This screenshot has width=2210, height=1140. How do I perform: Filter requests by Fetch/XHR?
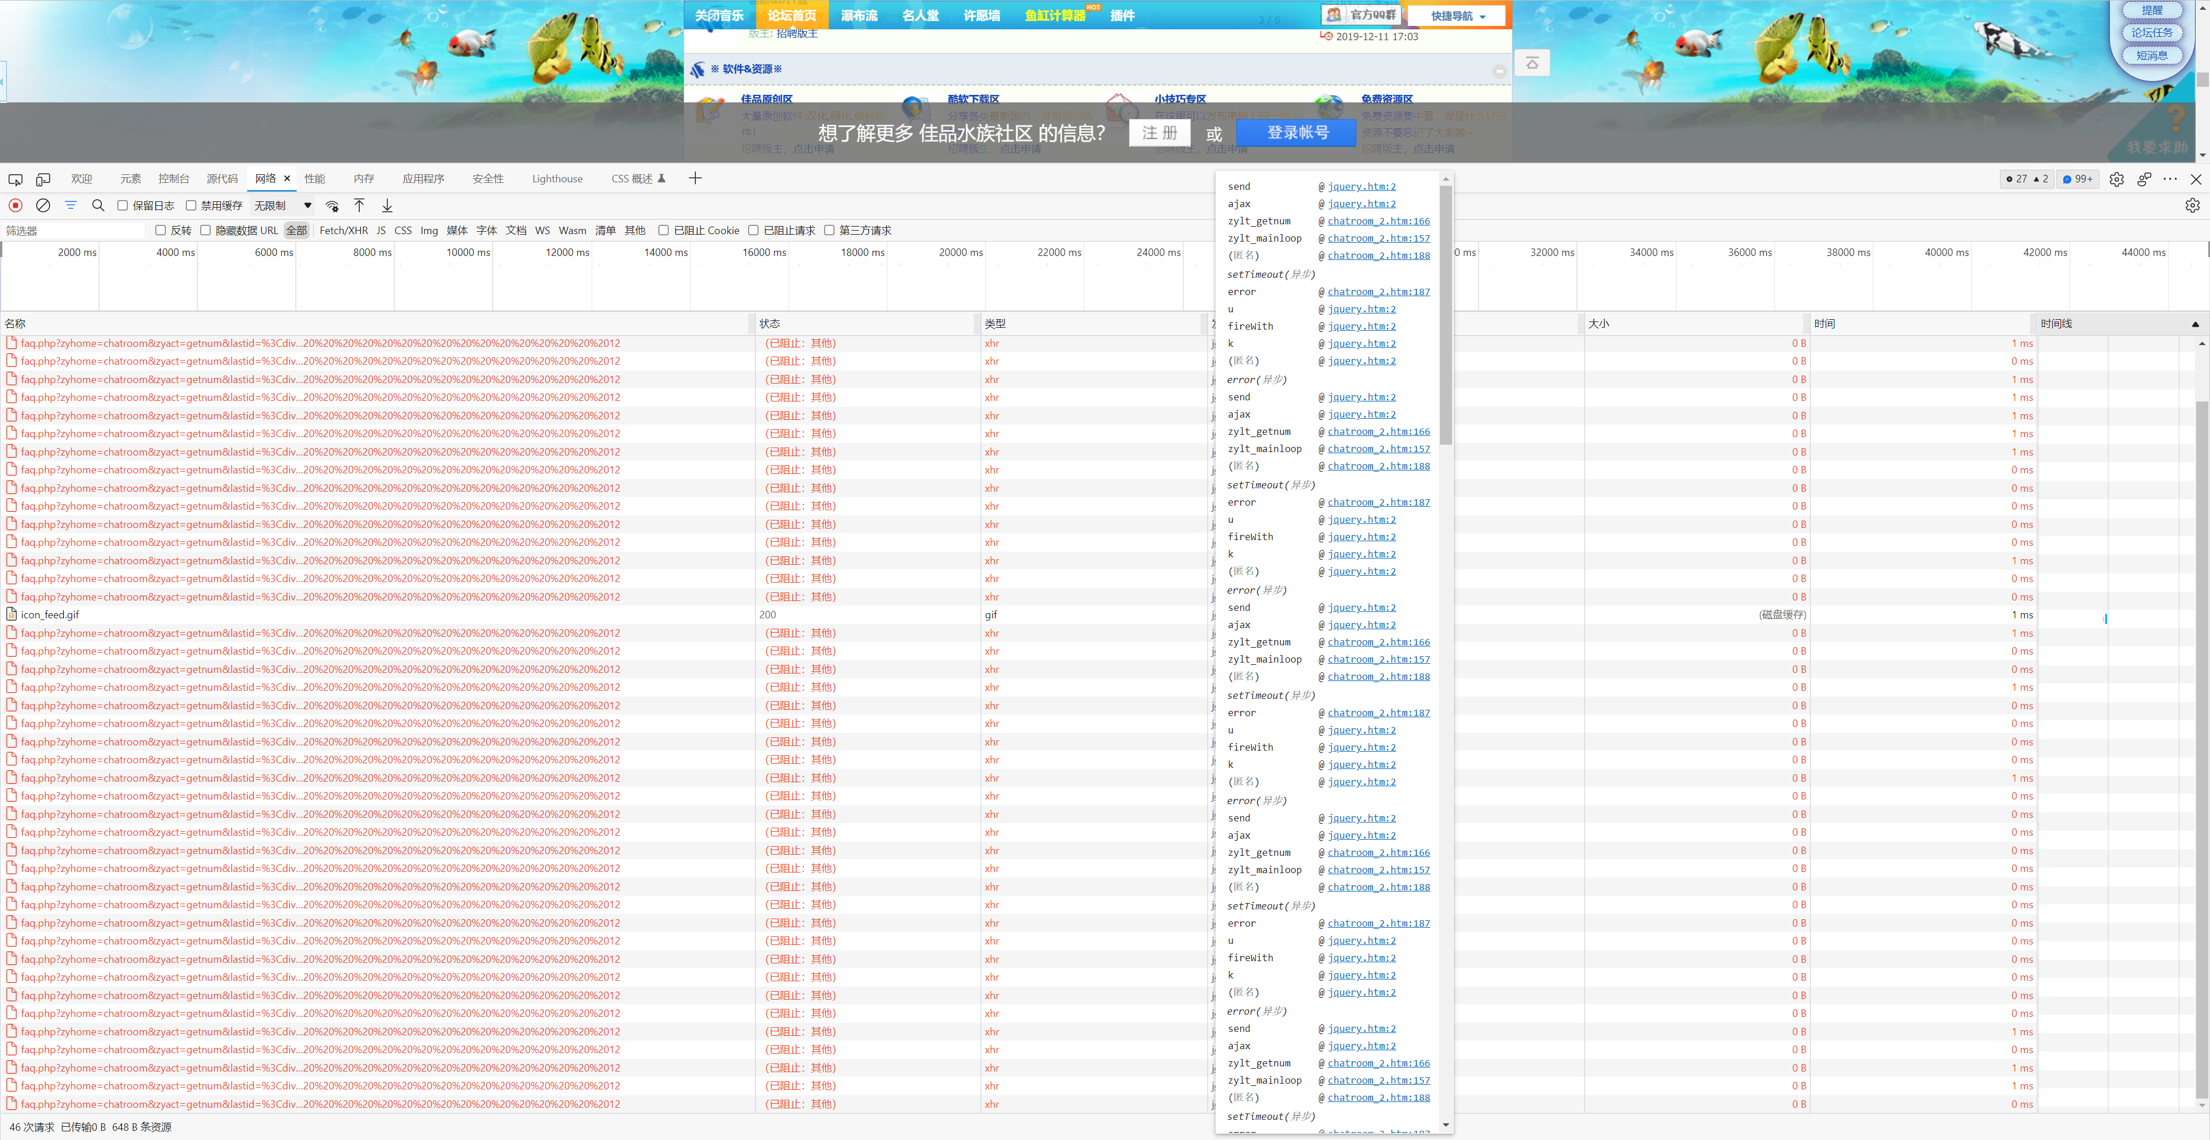coord(343,231)
